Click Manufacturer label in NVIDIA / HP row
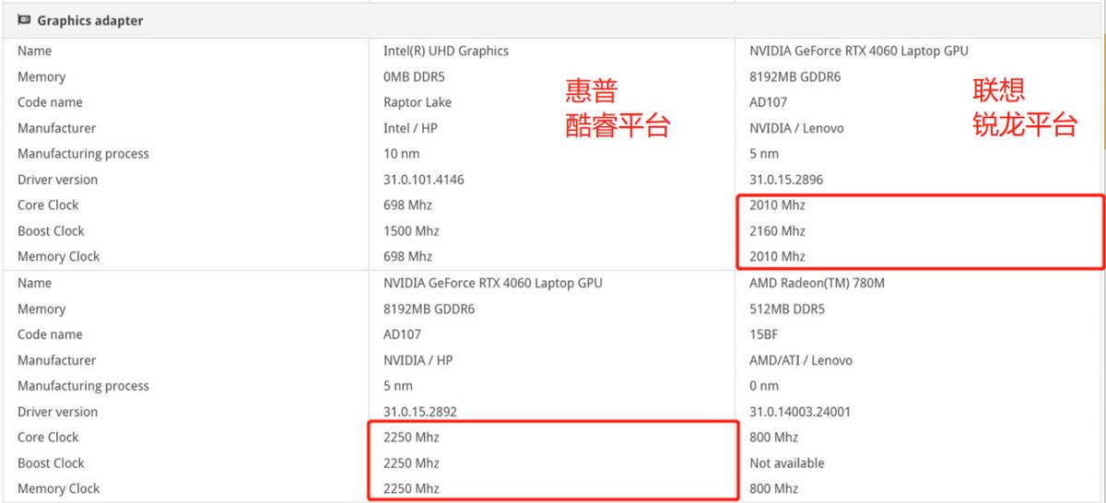This screenshot has height=503, width=1106. (x=56, y=360)
